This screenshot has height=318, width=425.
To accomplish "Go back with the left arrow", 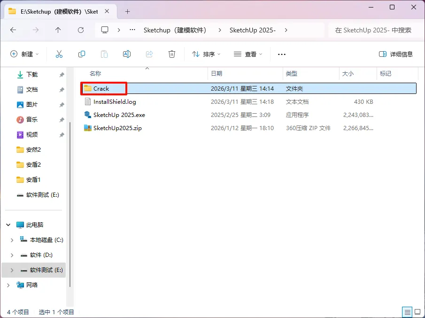I will (13, 30).
